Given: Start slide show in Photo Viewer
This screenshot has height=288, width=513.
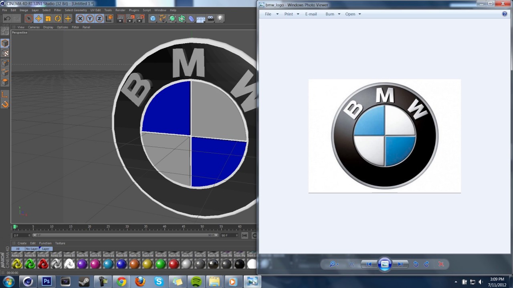Looking at the screenshot, I should click(384, 264).
